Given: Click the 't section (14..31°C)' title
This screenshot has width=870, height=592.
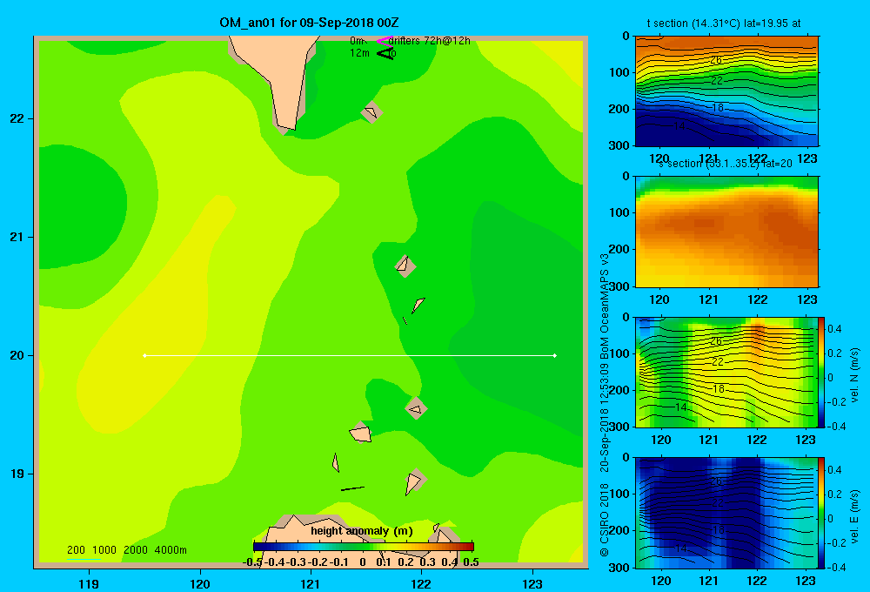Looking at the screenshot, I should point(724,24).
